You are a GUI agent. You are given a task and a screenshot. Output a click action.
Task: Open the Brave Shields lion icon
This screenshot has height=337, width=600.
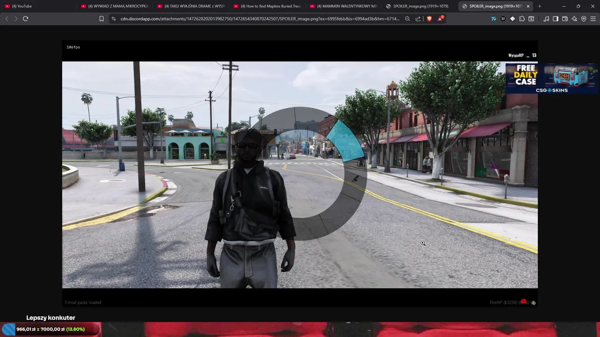tap(429, 19)
